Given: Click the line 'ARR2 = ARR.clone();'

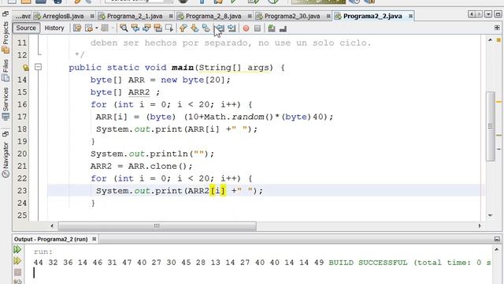Looking at the screenshot, I should 141,166.
